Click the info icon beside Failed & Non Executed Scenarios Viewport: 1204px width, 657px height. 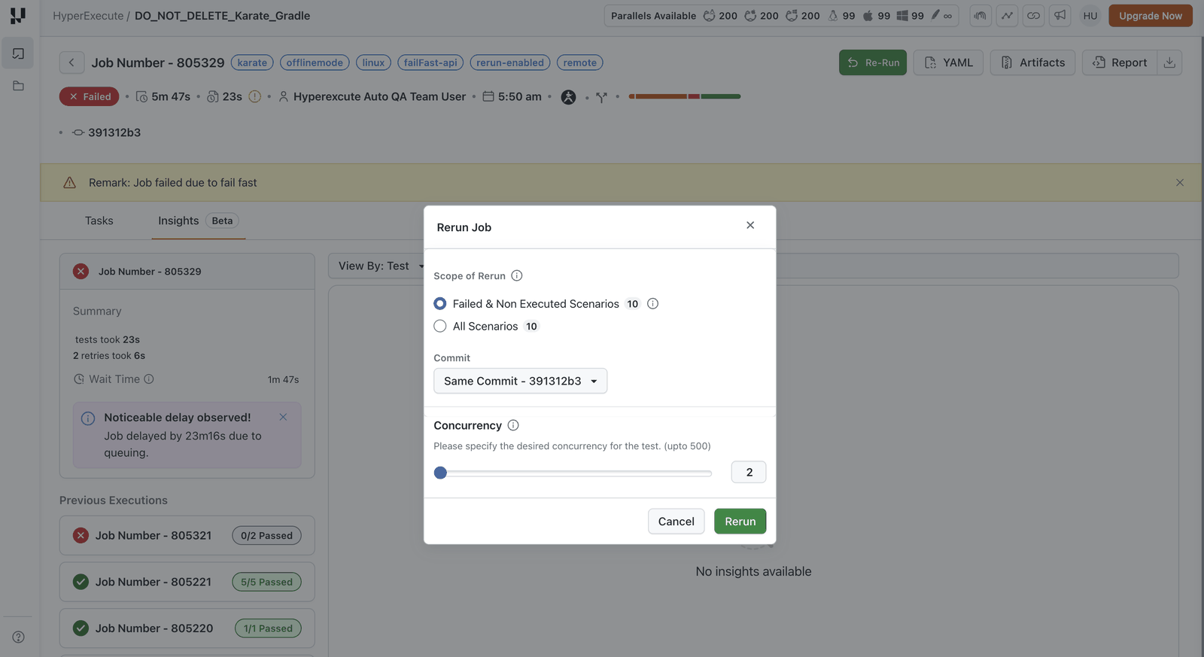653,304
